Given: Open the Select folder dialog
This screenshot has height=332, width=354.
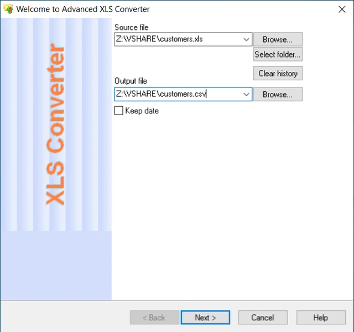Looking at the screenshot, I should 278,54.
